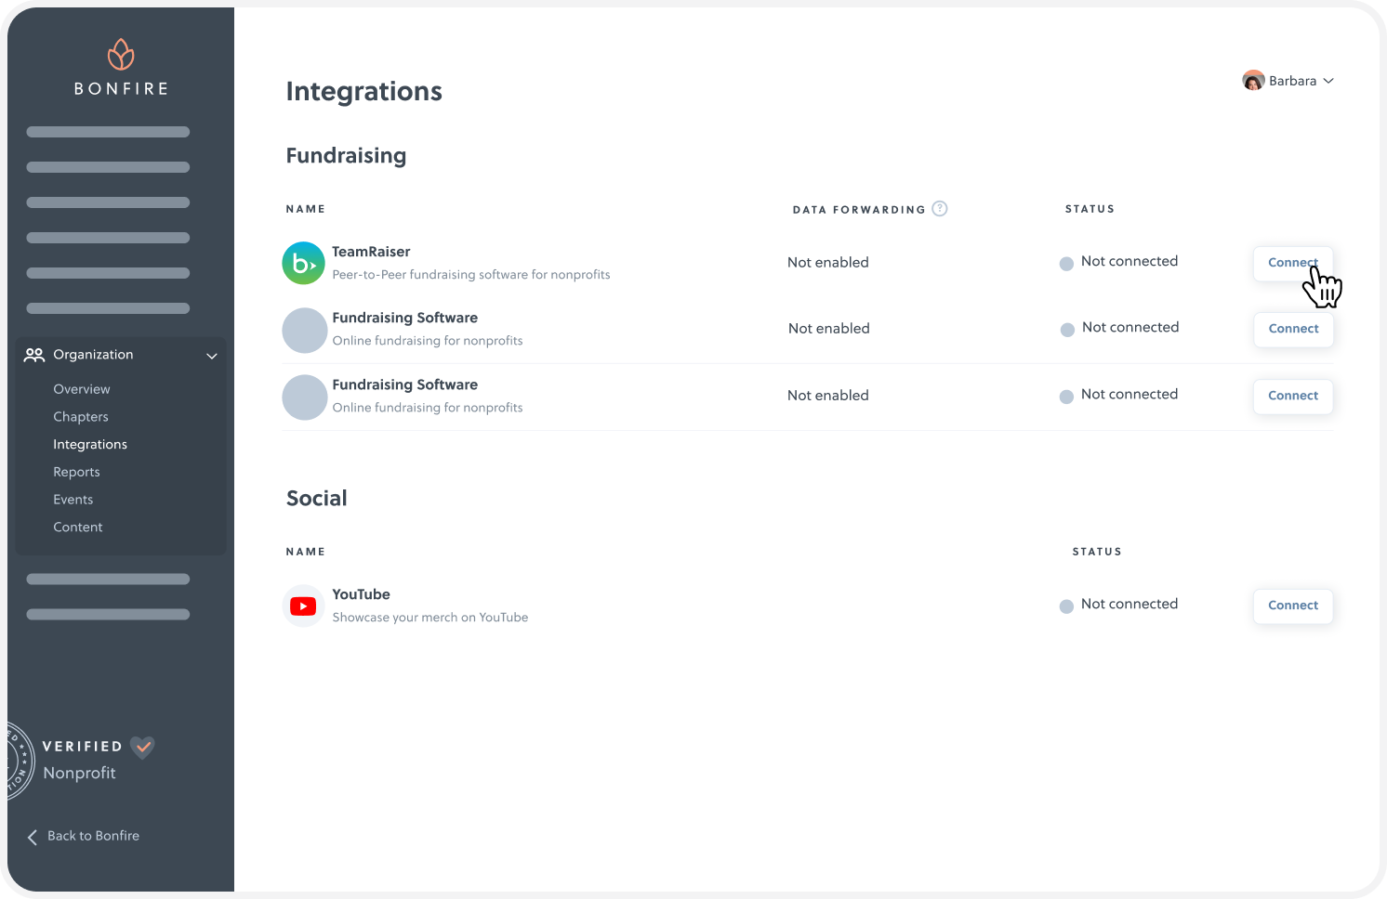1387x899 pixels.
Task: Connect the TeamRaiser integration
Action: [x=1292, y=263]
